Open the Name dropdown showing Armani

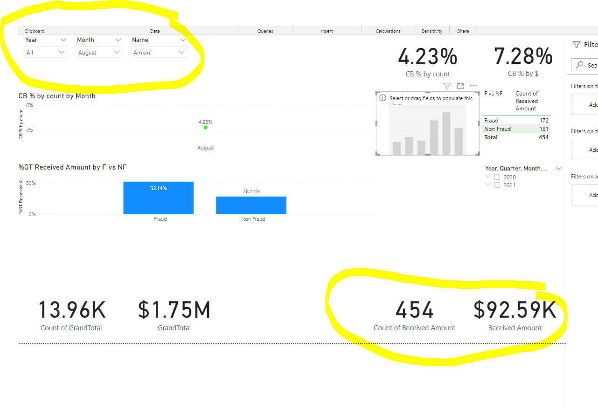tap(159, 52)
